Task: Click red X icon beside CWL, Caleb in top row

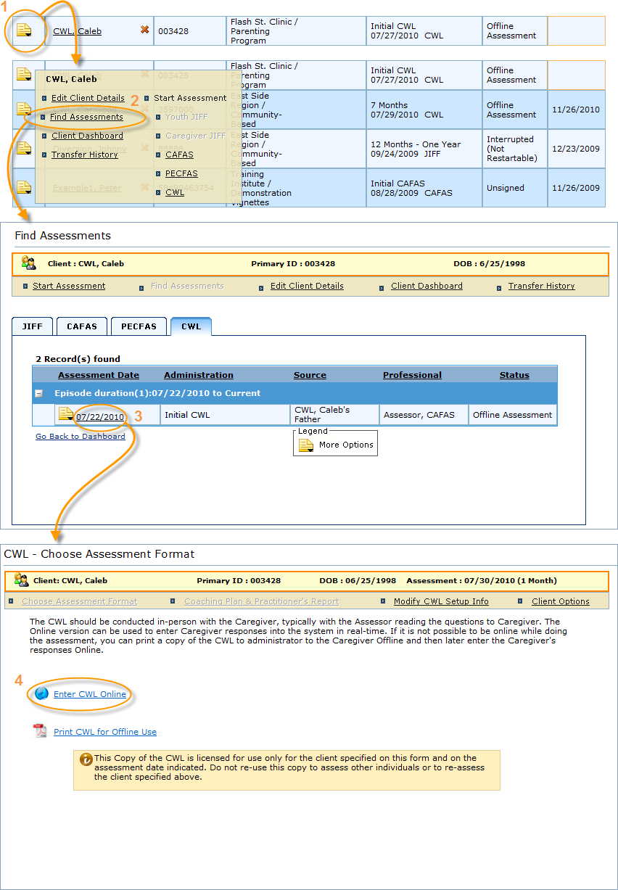Action: point(144,30)
